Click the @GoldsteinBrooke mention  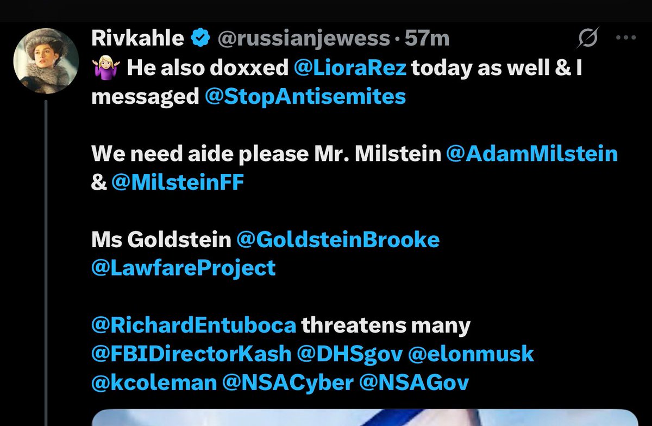pyautogui.click(x=337, y=240)
